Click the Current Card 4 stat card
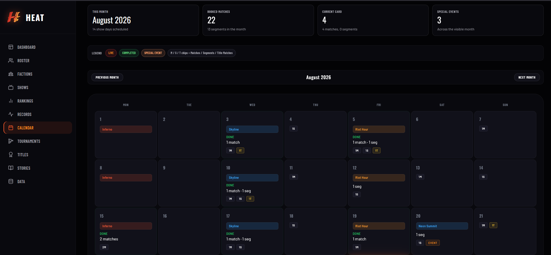The width and height of the screenshot is (551, 255). pos(373,20)
